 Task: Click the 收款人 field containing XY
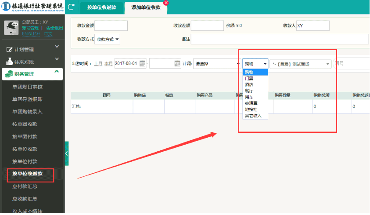[313, 26]
